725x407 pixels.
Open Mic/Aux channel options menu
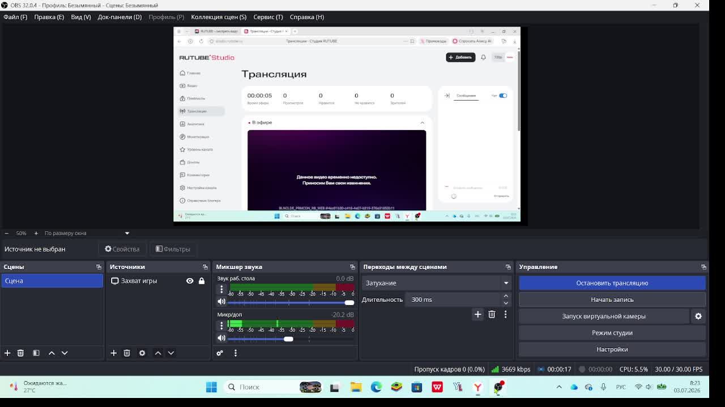221,326
